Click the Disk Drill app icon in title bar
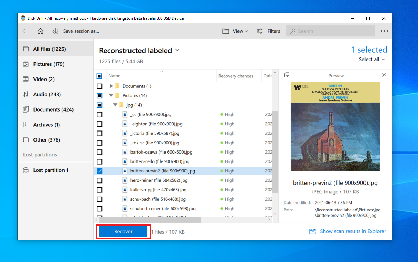The image size is (418, 262). pyautogui.click(x=23, y=18)
